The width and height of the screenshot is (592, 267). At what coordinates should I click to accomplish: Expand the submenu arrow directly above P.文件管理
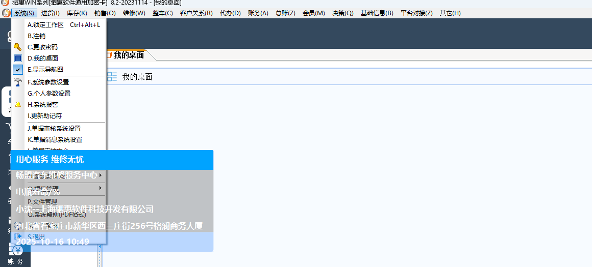click(100, 188)
